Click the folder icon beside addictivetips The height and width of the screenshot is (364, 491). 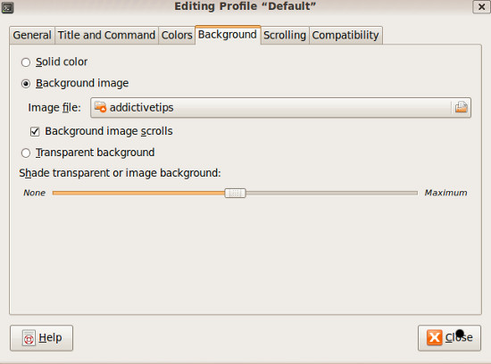(100, 107)
